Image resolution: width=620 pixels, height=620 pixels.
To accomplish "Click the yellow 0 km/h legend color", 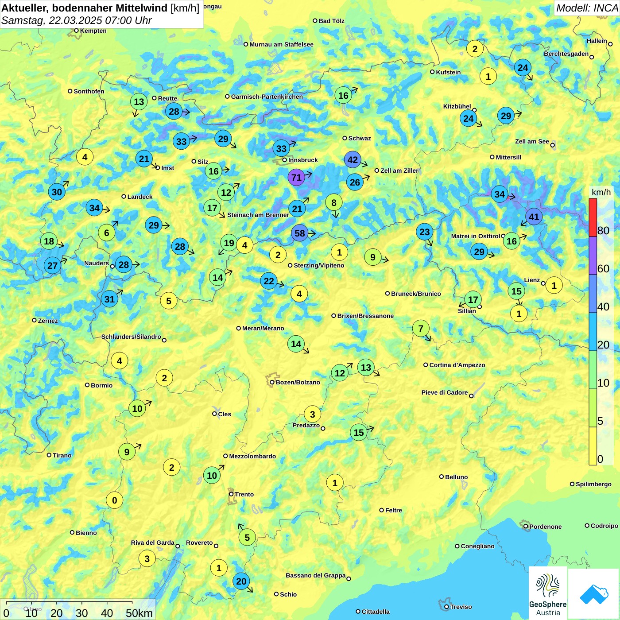I will [593, 446].
